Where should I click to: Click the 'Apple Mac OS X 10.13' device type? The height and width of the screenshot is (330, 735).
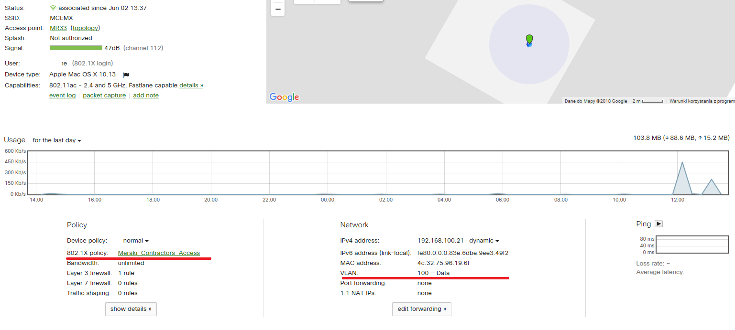pyautogui.click(x=82, y=75)
